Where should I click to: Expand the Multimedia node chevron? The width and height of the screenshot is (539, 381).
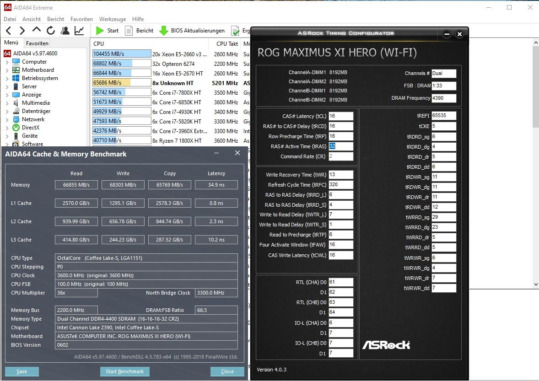pos(7,103)
